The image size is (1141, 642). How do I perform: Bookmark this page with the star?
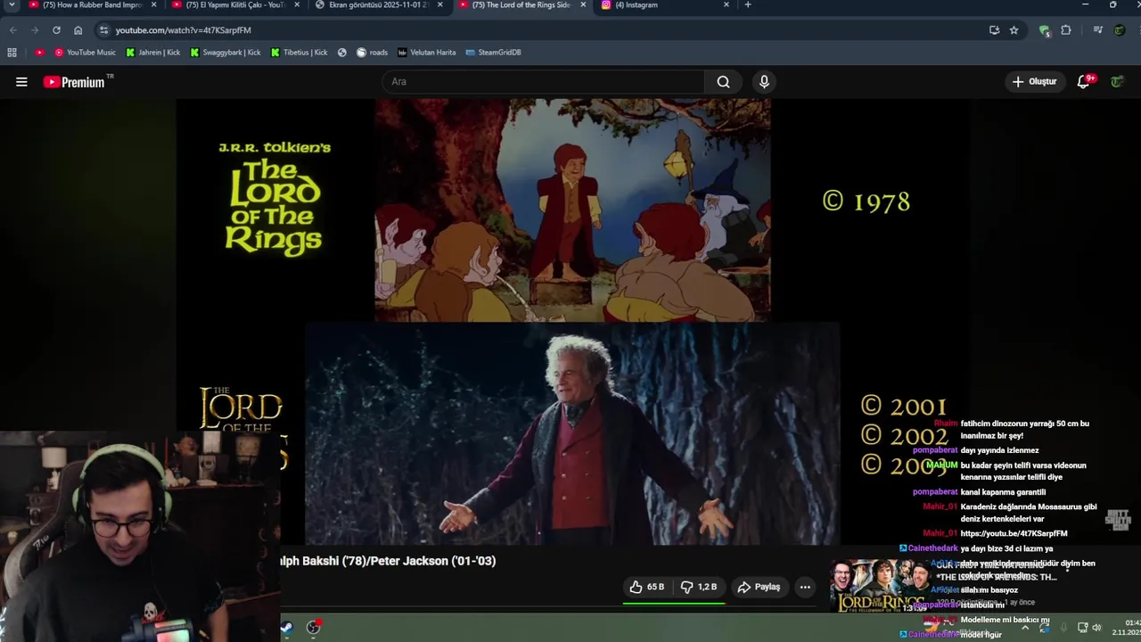tap(1014, 29)
